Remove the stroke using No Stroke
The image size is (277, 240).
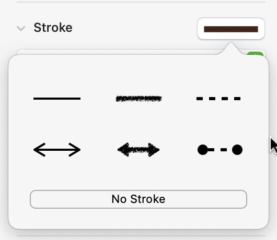[138, 199]
